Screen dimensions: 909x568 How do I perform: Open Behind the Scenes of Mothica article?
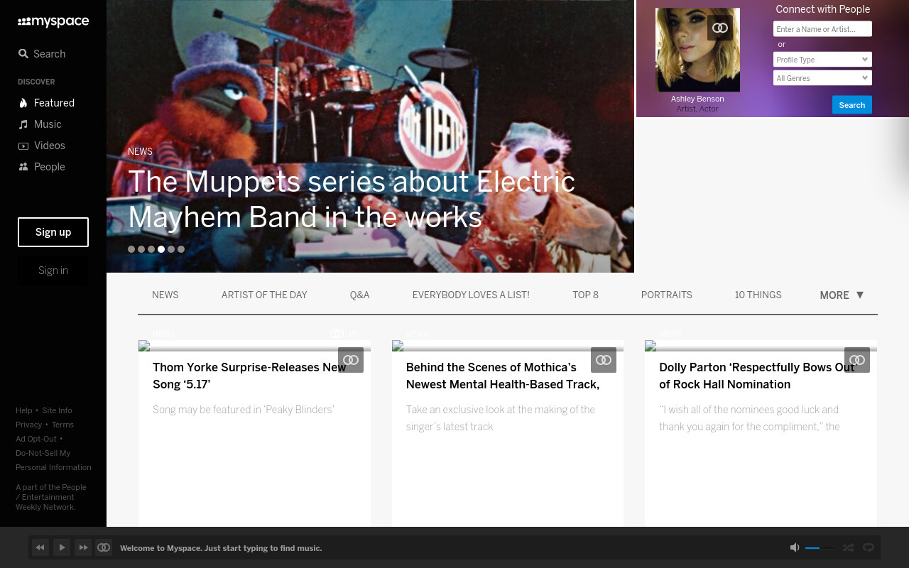click(x=503, y=376)
